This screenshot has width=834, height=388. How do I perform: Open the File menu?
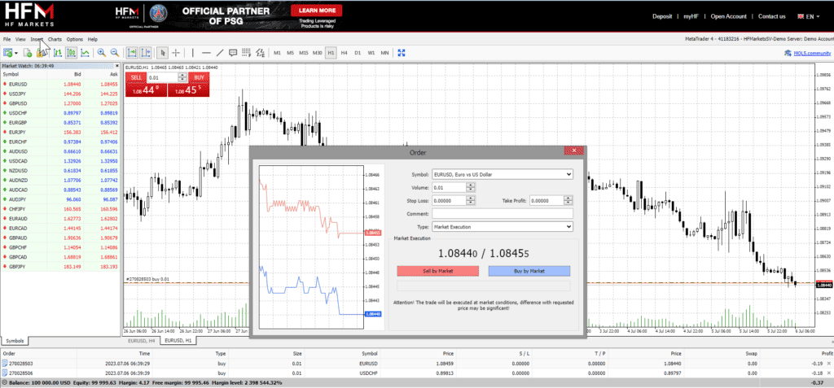point(7,39)
